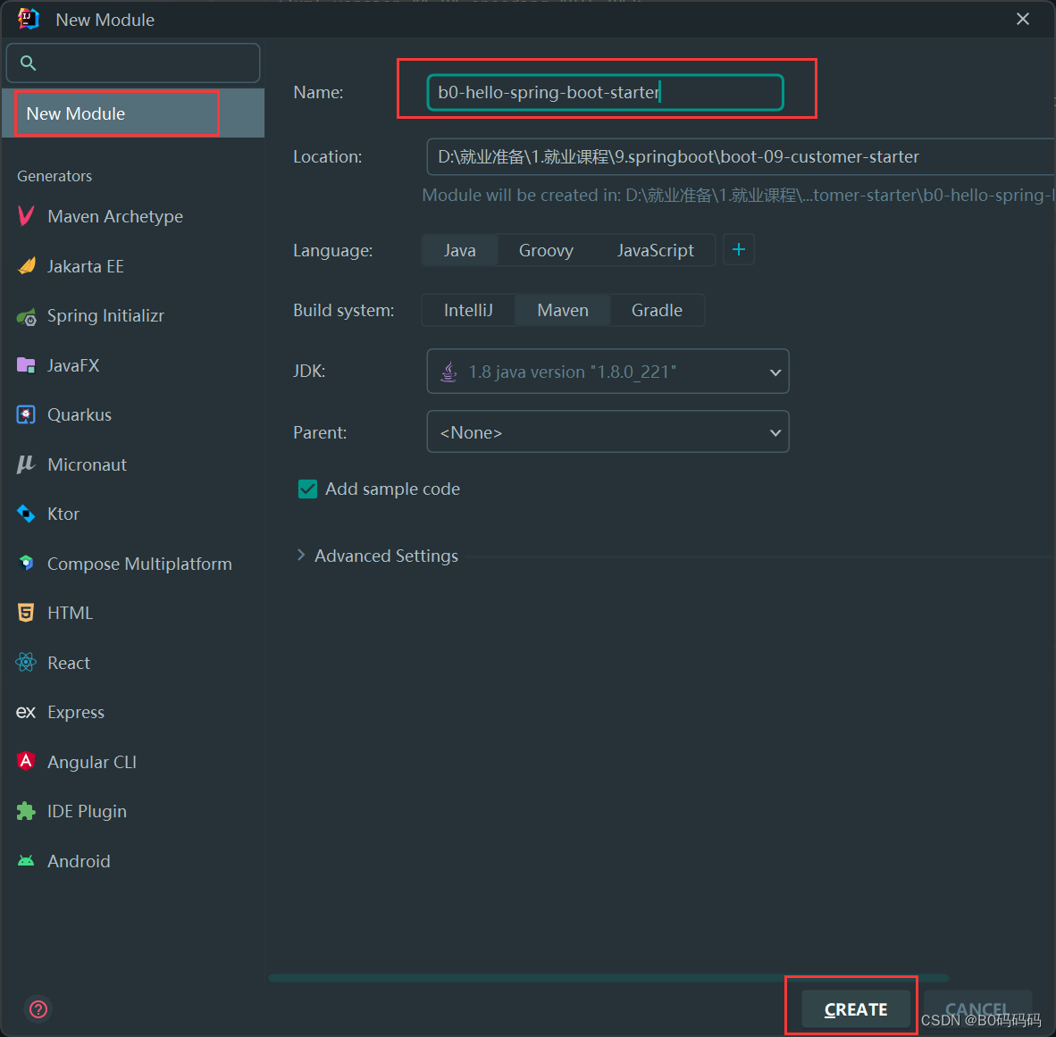Click the React atom icon

26,663
